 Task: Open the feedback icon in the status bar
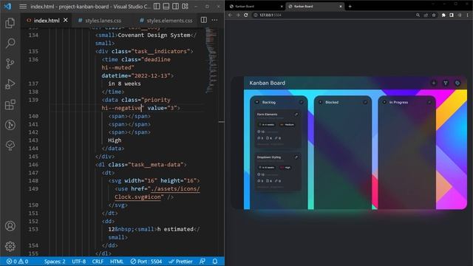(203, 262)
